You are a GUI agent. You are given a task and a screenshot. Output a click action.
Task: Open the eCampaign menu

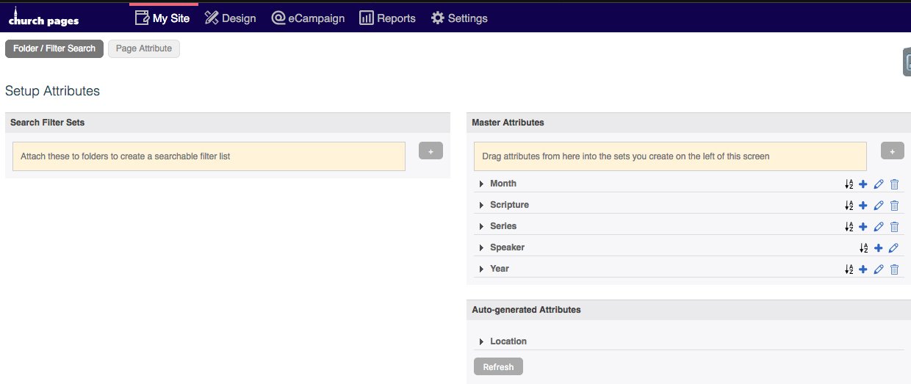[x=307, y=18]
